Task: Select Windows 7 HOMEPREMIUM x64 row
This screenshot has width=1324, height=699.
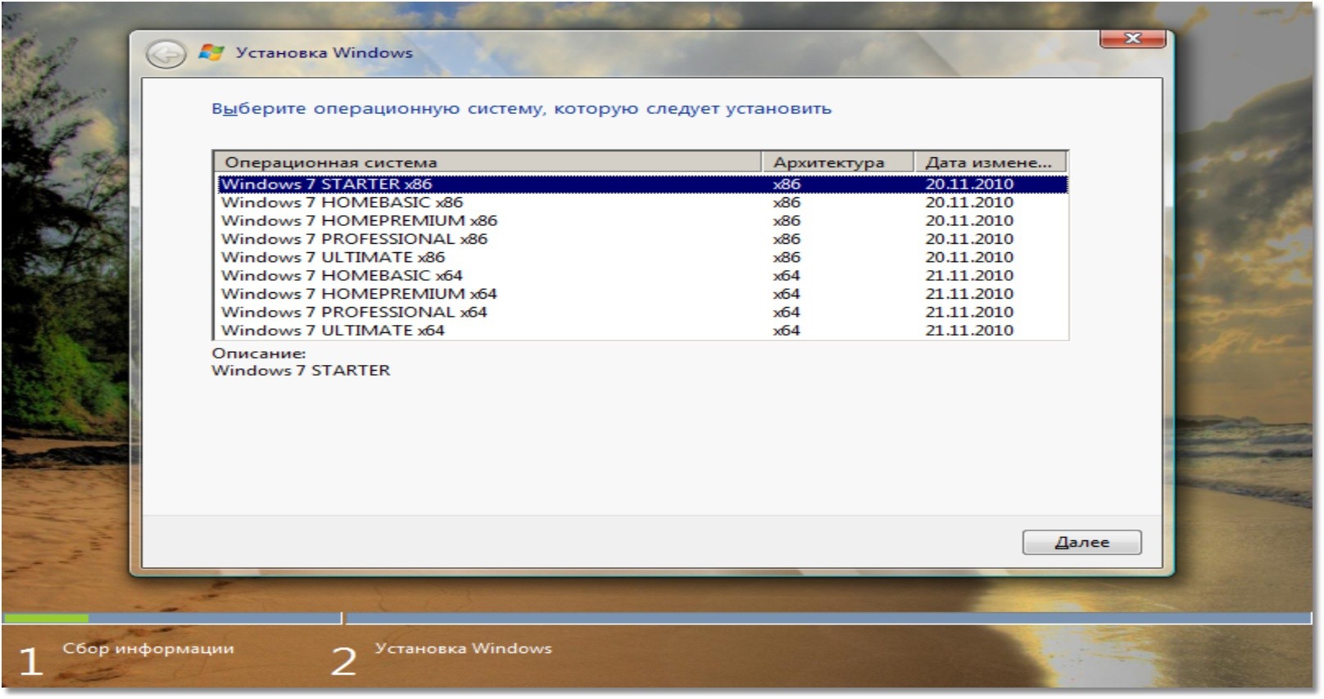Action: click(x=642, y=294)
